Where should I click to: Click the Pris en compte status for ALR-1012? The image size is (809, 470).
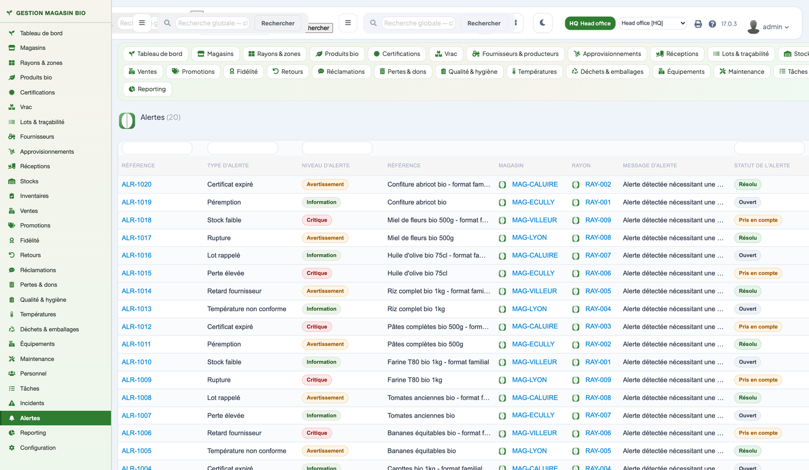[758, 326]
